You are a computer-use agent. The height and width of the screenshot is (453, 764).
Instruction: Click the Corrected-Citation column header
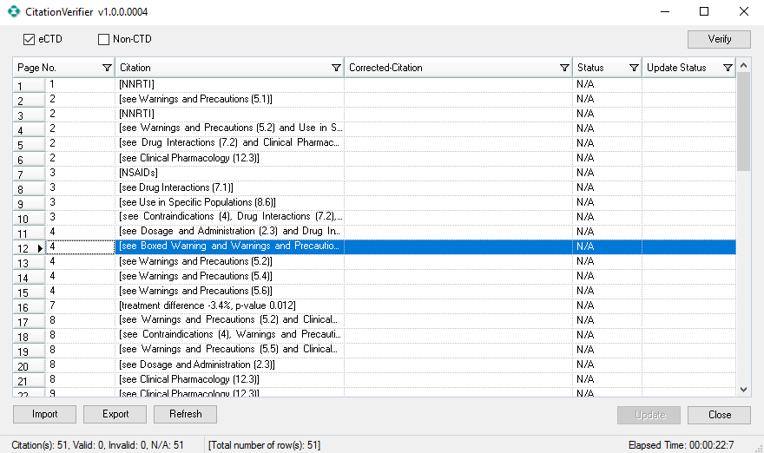coord(458,68)
